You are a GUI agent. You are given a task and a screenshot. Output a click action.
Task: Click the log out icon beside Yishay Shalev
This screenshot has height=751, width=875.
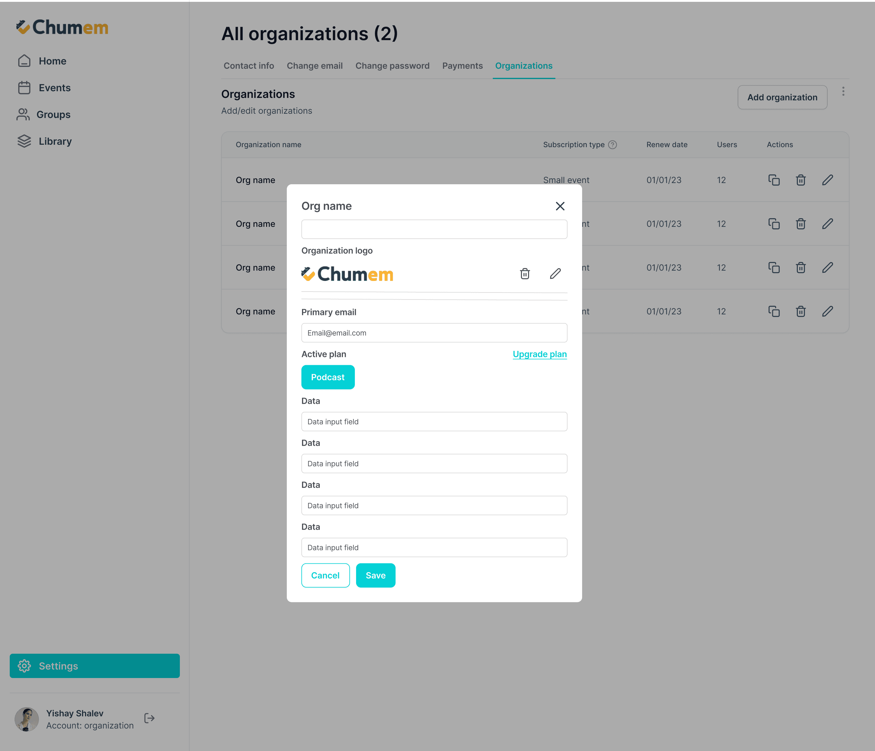click(x=149, y=718)
